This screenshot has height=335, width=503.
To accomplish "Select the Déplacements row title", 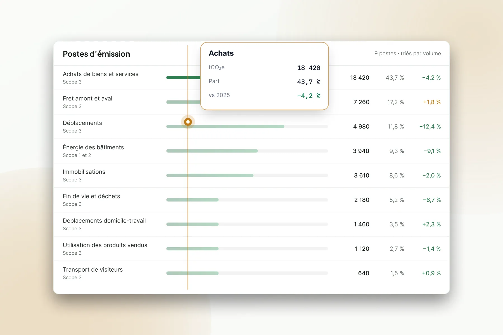I will click(82, 123).
